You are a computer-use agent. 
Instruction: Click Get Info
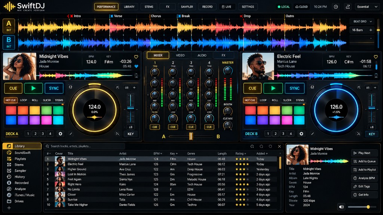click(364, 195)
